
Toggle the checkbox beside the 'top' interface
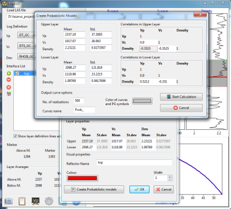point(17,73)
